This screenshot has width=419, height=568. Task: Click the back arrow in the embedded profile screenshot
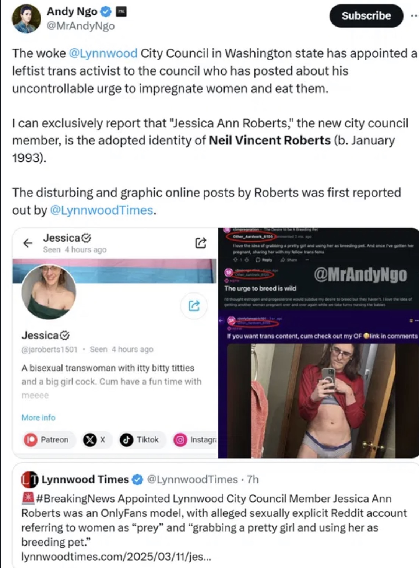pos(28,243)
